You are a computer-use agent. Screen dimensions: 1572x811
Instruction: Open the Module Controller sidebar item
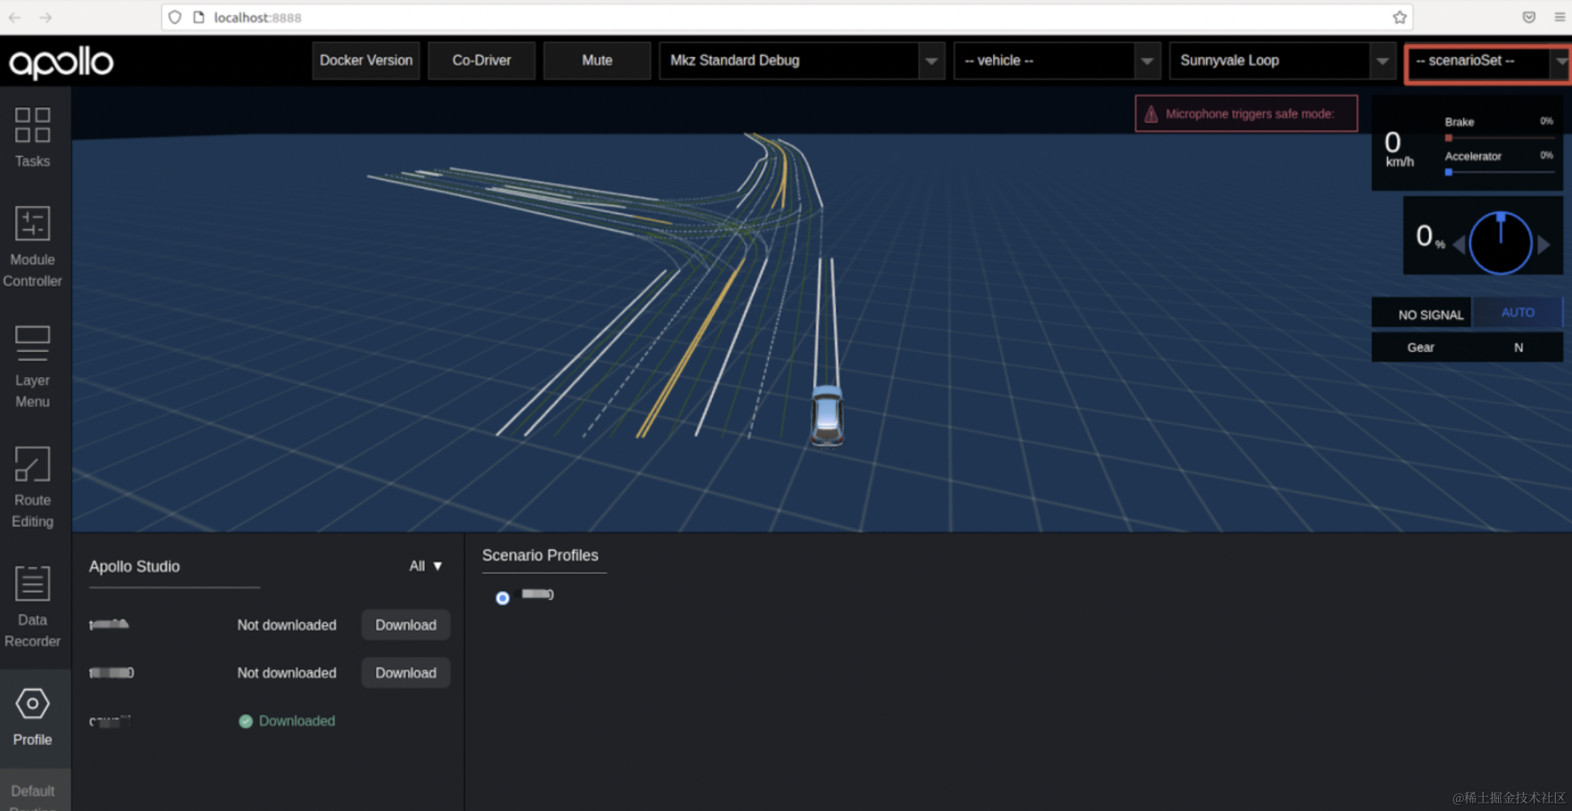[x=33, y=246]
